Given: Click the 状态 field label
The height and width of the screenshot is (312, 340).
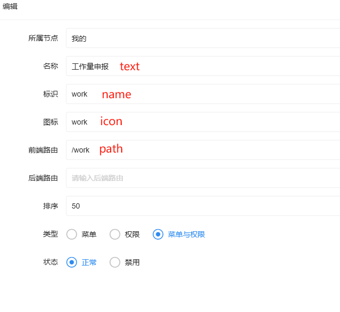Looking at the screenshot, I should (51, 262).
